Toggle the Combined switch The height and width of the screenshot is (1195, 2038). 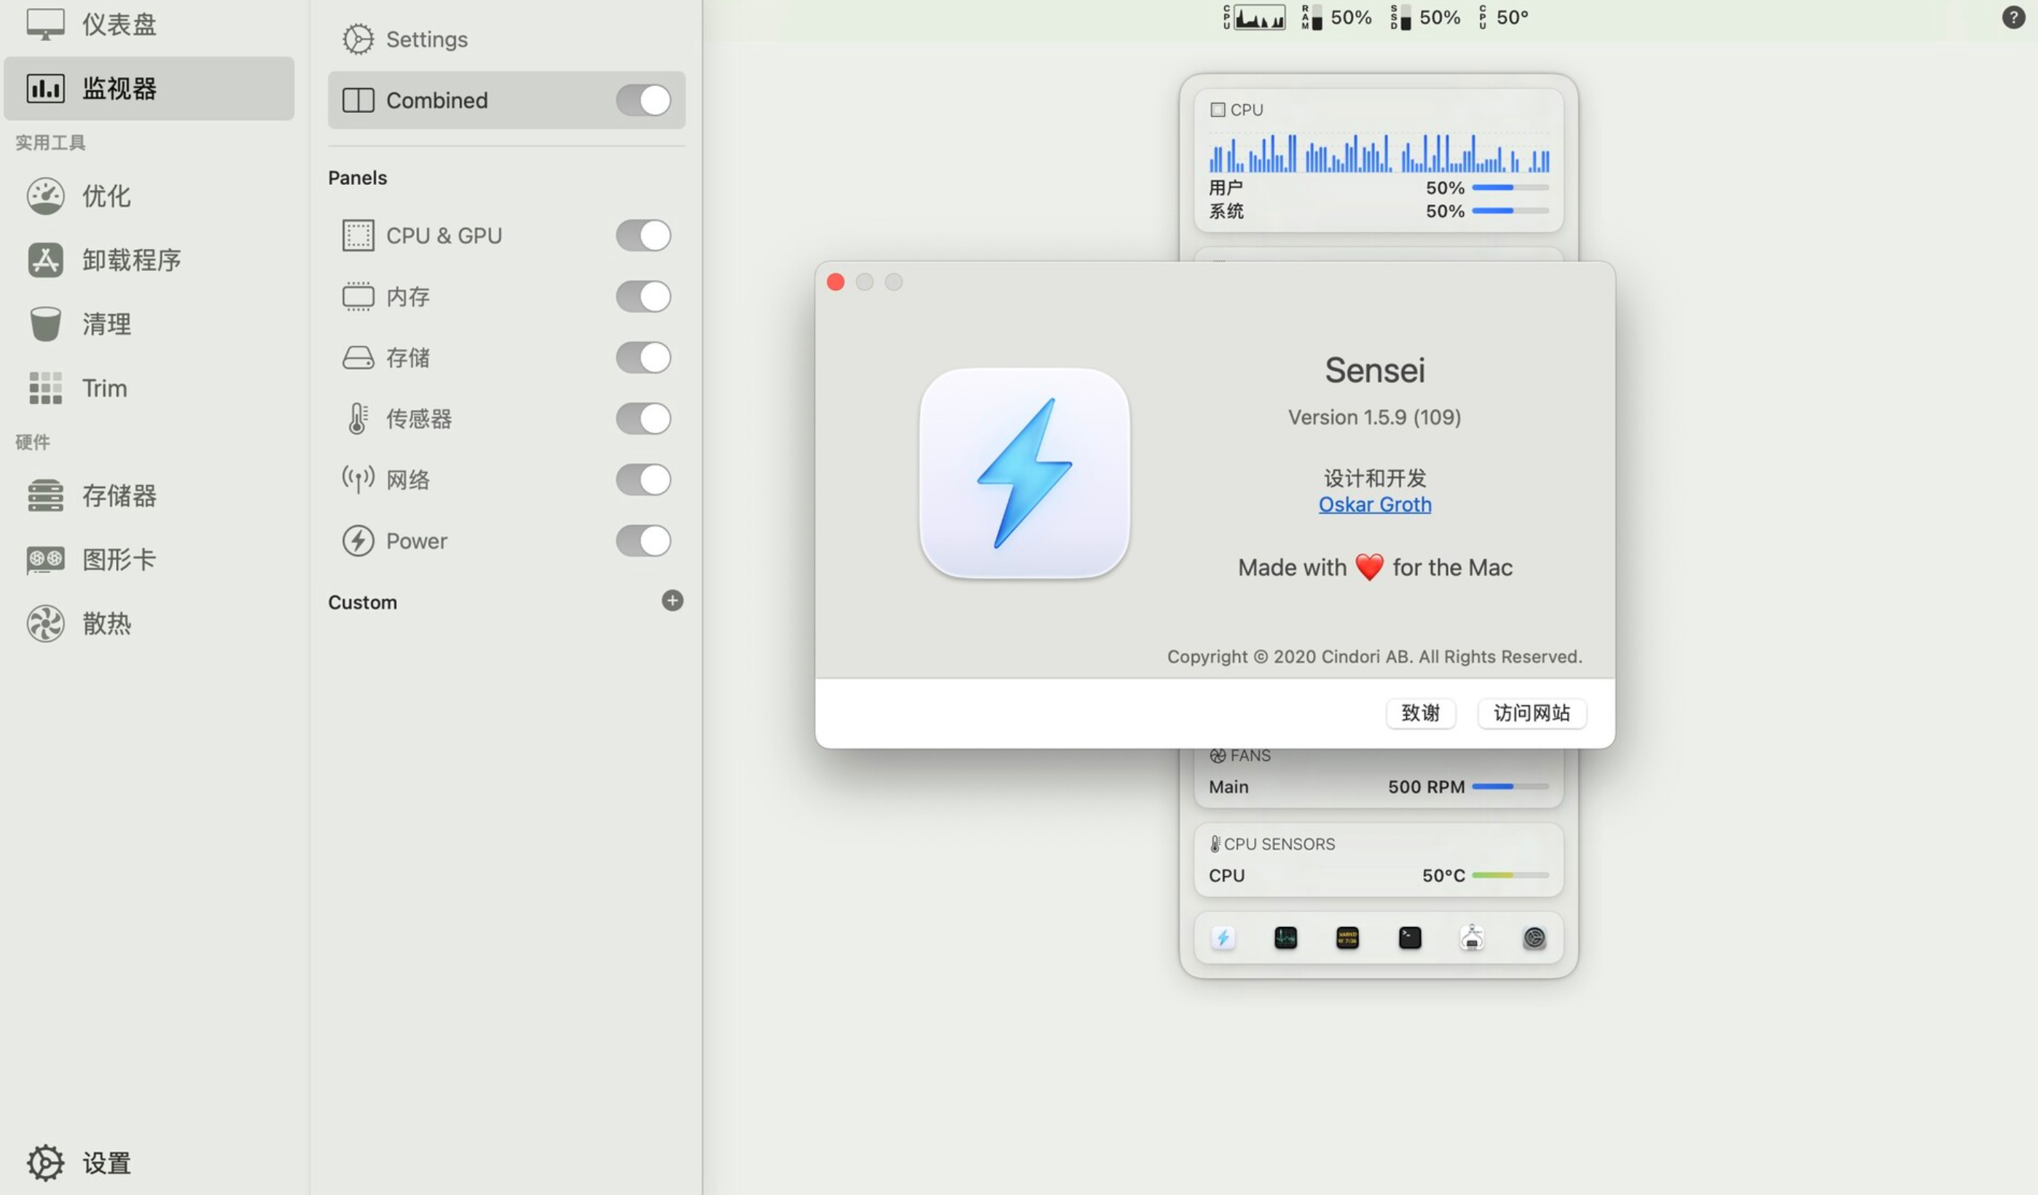coord(643,100)
